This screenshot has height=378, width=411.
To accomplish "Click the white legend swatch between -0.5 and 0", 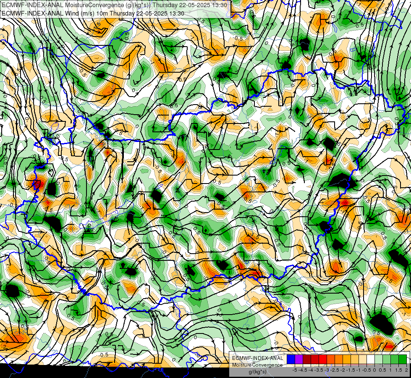I will [x=371, y=359].
